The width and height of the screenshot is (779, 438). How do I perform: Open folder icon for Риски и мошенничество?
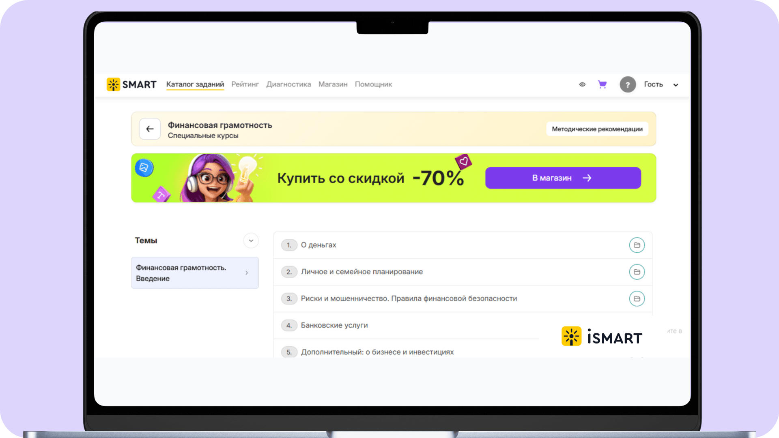pyautogui.click(x=637, y=298)
